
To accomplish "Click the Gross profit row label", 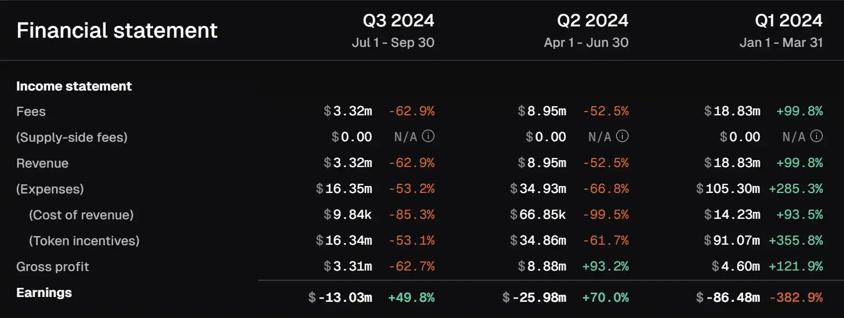I will [52, 267].
